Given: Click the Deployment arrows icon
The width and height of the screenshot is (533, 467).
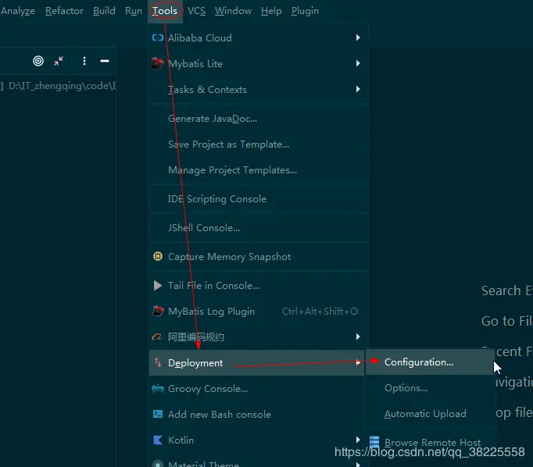Looking at the screenshot, I should pyautogui.click(x=158, y=362).
